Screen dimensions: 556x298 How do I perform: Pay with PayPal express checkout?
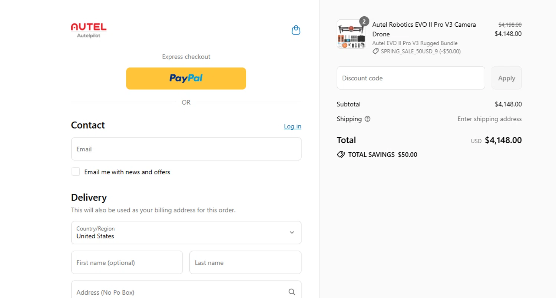coord(186,78)
